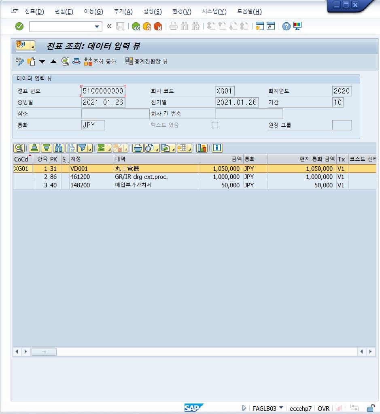Open the Choose Layout dropdown arrow
380x414 pixels.
(189, 149)
